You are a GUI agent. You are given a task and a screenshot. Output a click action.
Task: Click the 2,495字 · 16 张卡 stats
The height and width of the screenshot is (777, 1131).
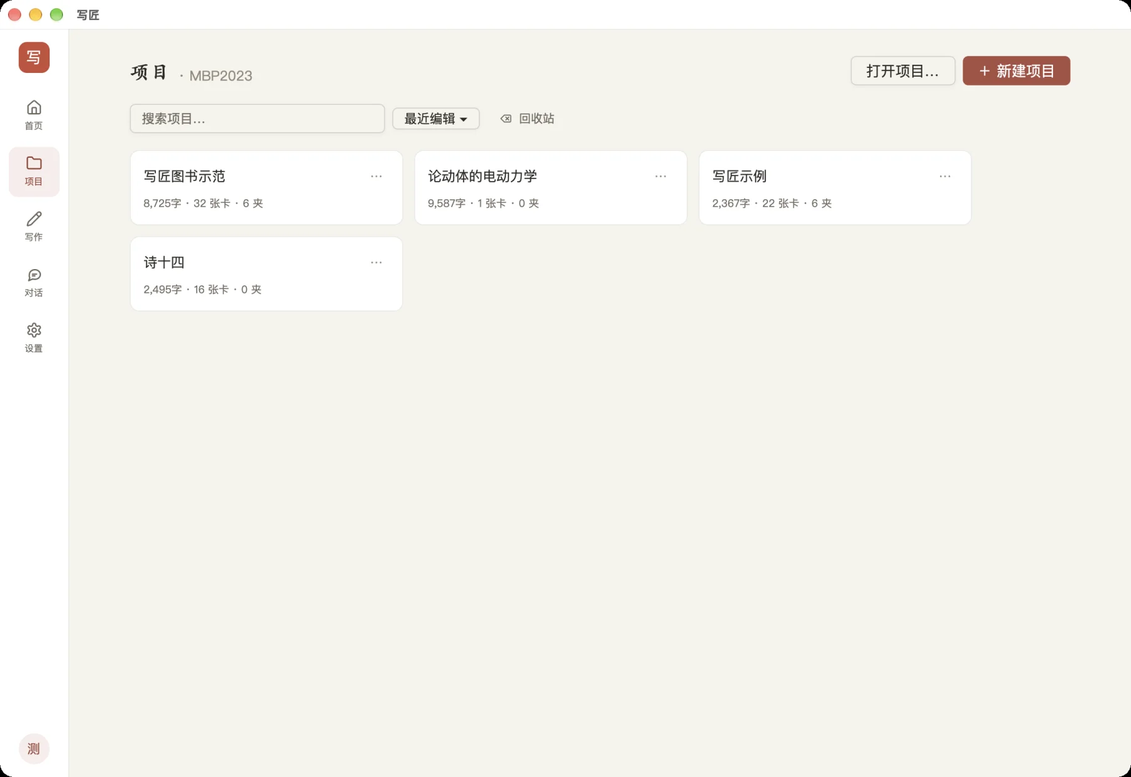202,290
